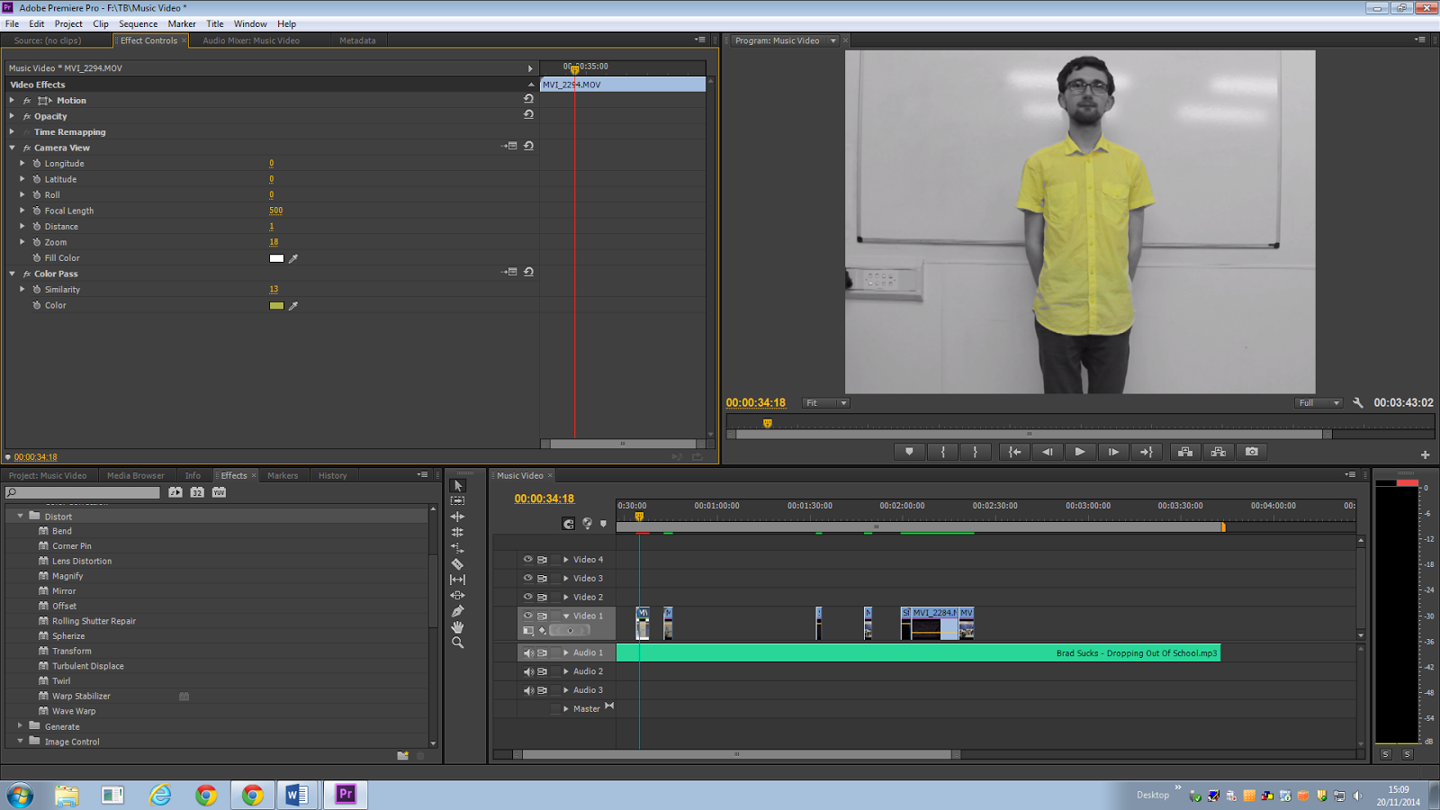Select the Brad Sucks mp3 audio clip
Viewport: 1440px width, 810px height.
(918, 653)
